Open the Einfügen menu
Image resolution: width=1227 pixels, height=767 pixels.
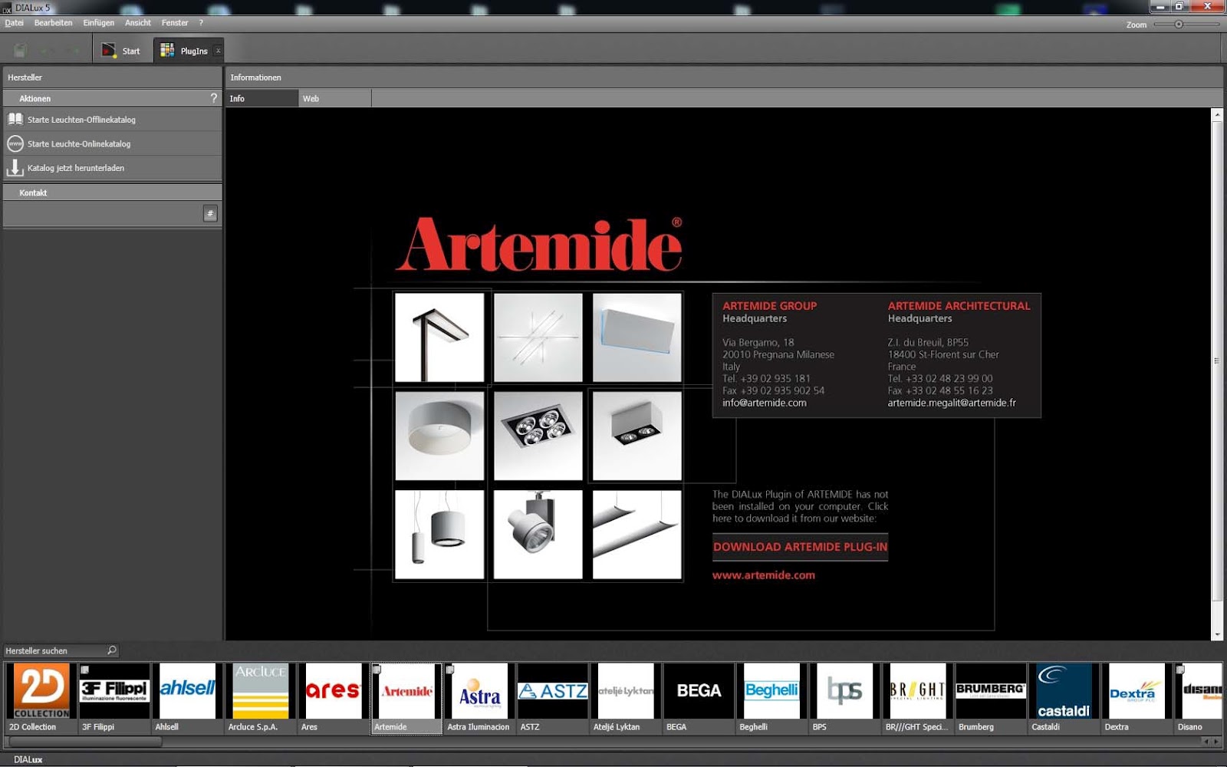[99, 23]
